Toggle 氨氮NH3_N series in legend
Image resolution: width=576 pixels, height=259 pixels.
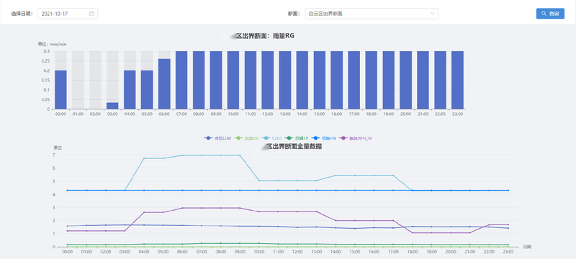tap(355, 138)
